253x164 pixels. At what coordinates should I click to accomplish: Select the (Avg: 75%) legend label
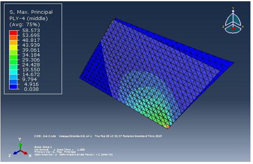coord(25,25)
